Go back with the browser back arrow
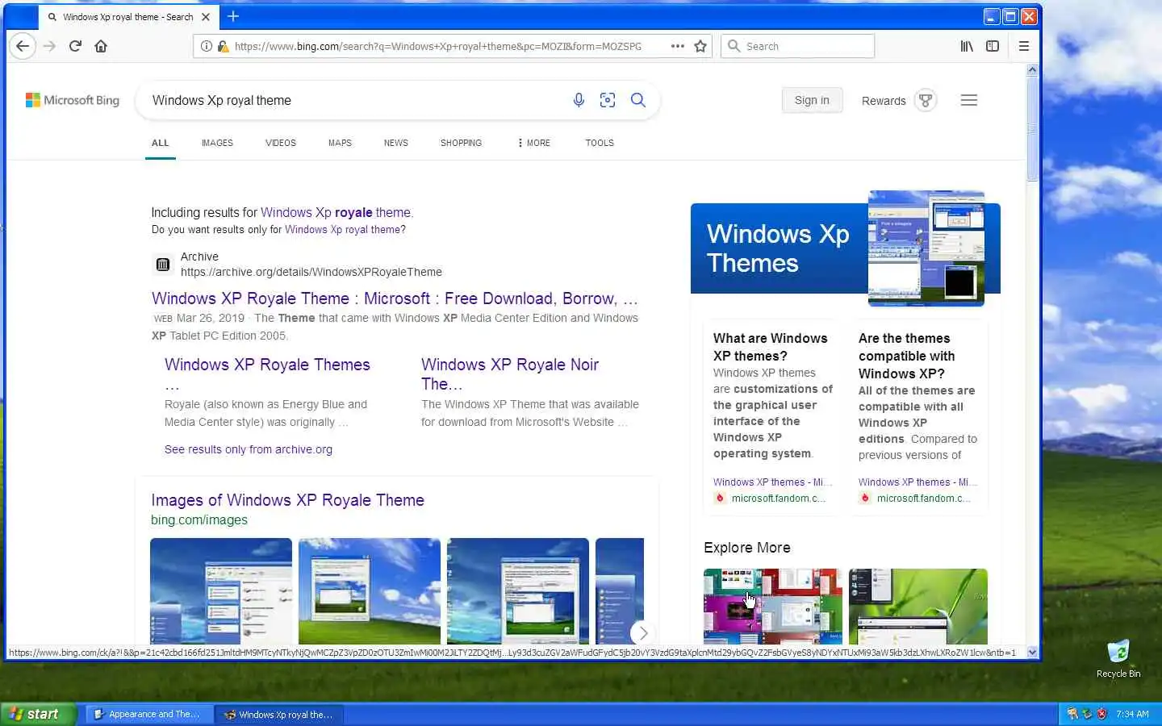Viewport: 1162px width, 726px height. pyautogui.click(x=23, y=46)
